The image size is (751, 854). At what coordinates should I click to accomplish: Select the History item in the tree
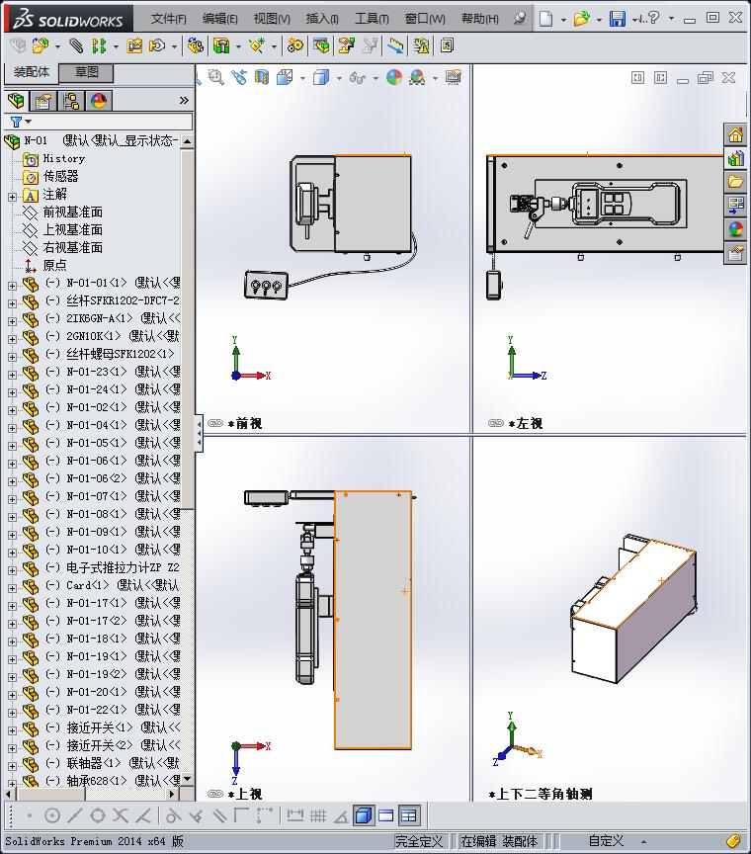click(x=63, y=158)
